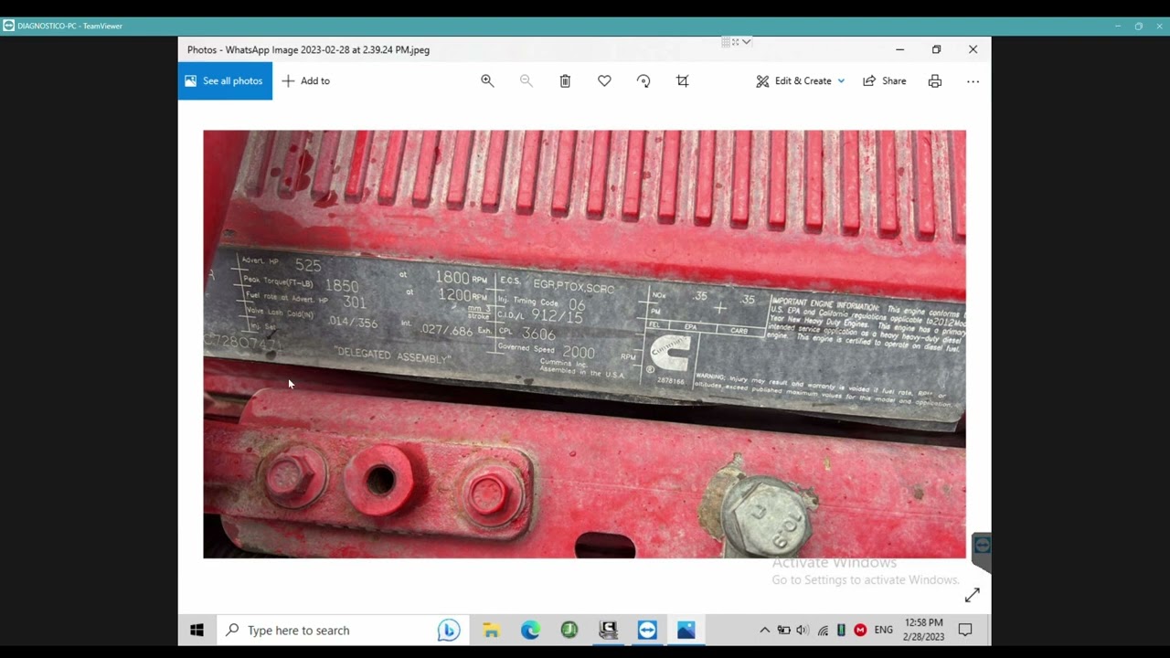Zoom in on the photo
The height and width of the screenshot is (658, 1170).
(487, 80)
